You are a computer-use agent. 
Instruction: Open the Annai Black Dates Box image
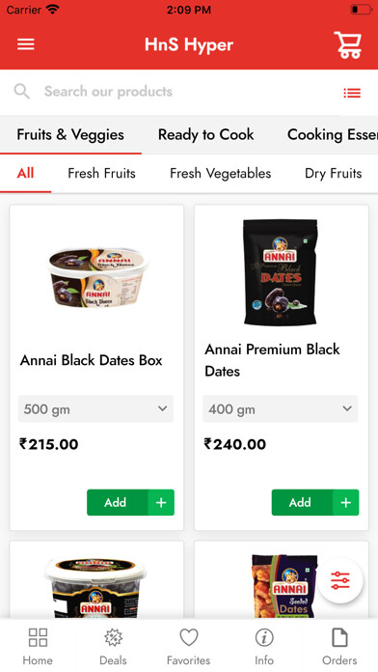pos(97,277)
